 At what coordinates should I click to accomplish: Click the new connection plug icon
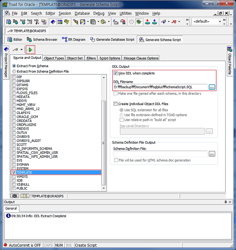163,22
